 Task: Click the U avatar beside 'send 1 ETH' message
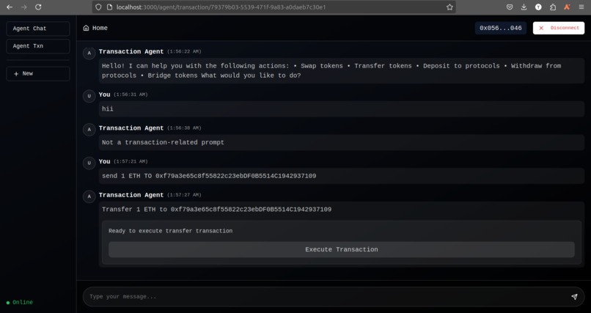(x=89, y=163)
